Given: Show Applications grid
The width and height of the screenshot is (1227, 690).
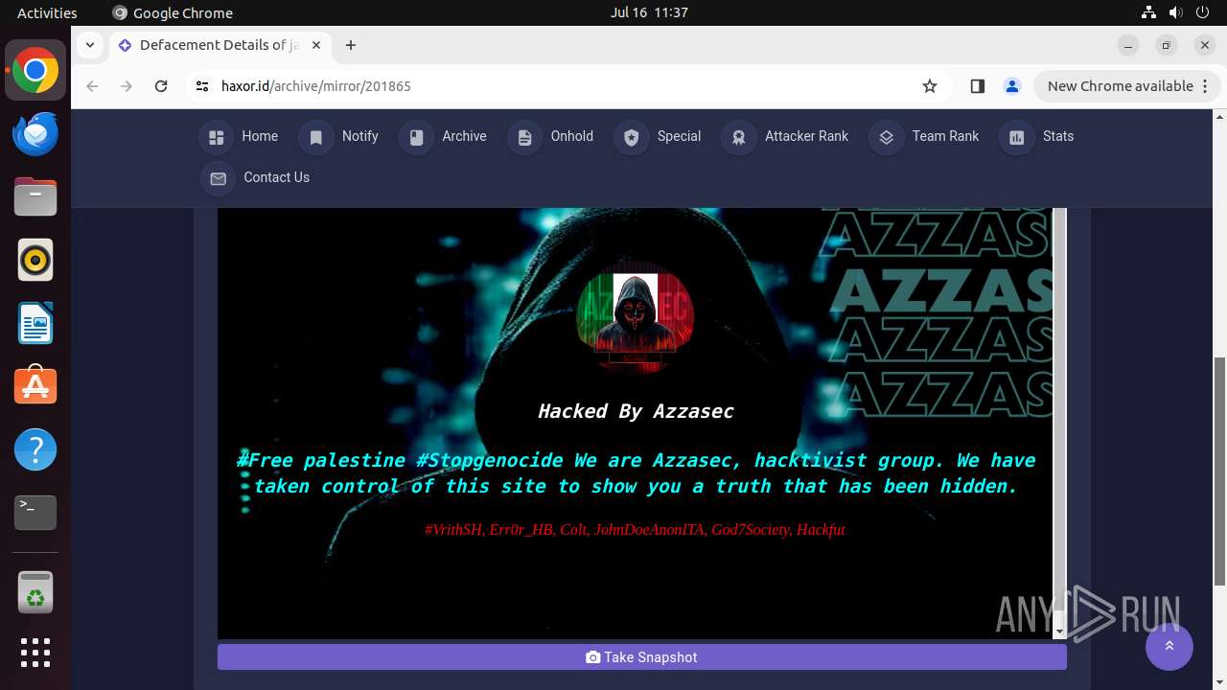Looking at the screenshot, I should [35, 653].
